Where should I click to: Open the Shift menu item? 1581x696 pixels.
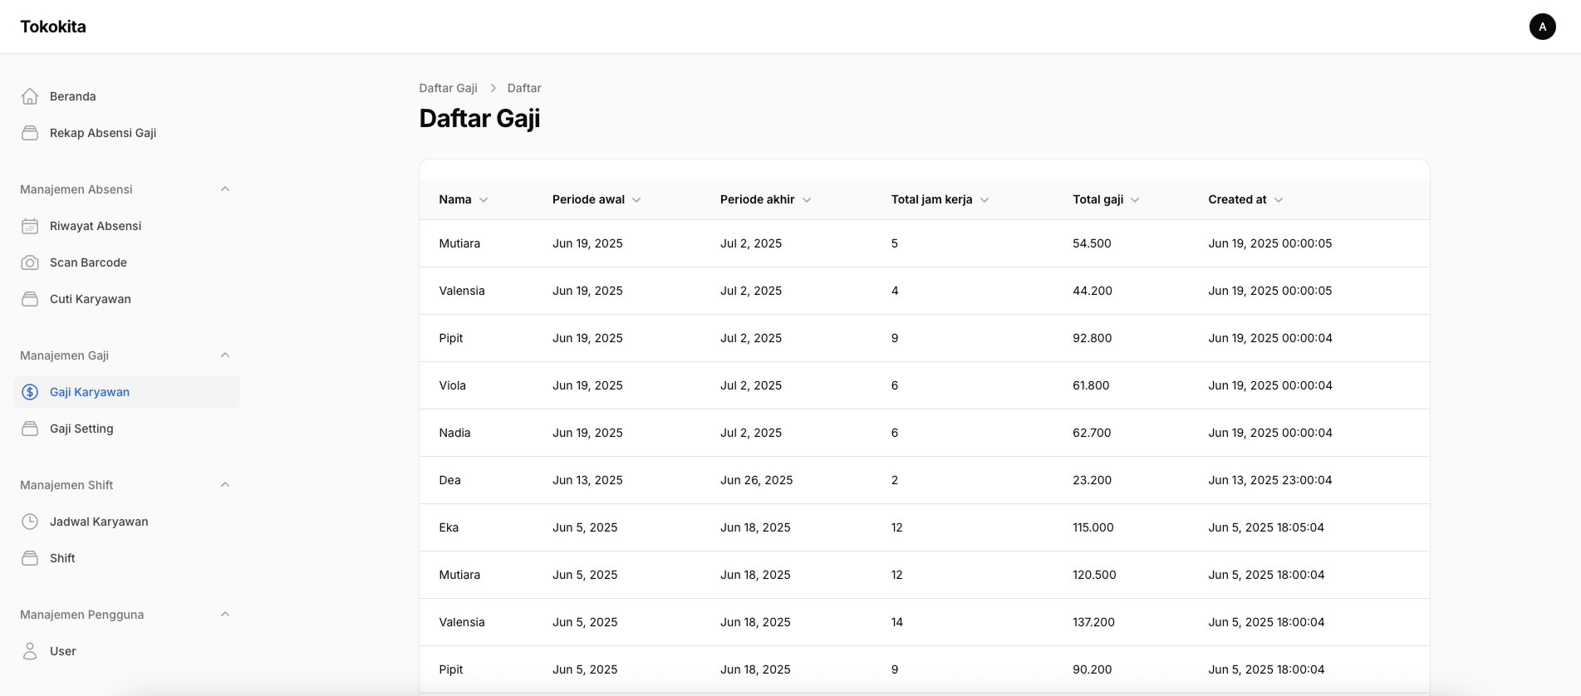[62, 558]
